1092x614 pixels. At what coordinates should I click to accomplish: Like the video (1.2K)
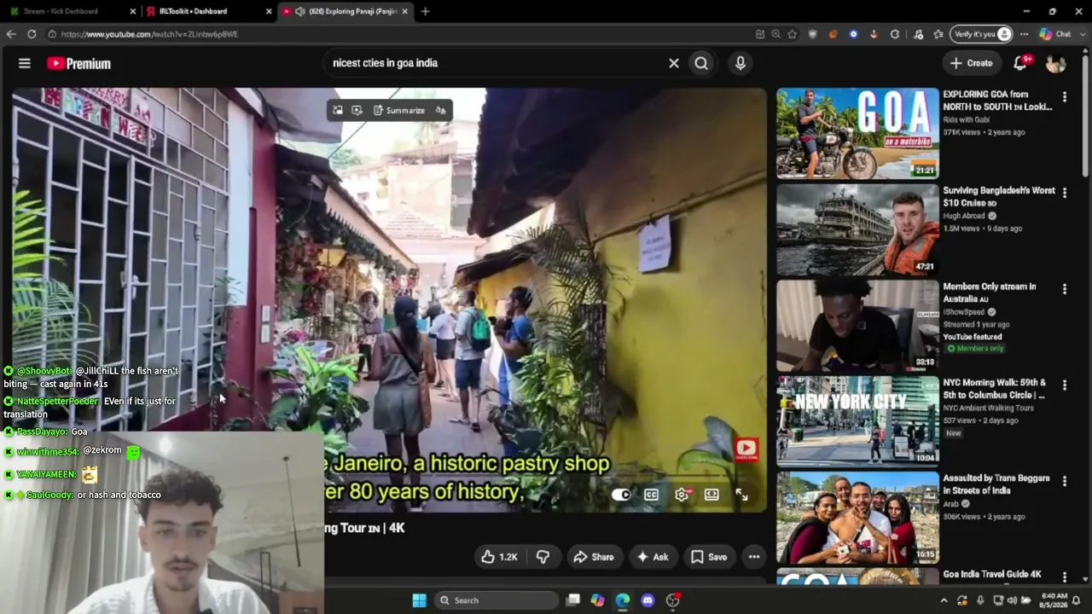(499, 557)
